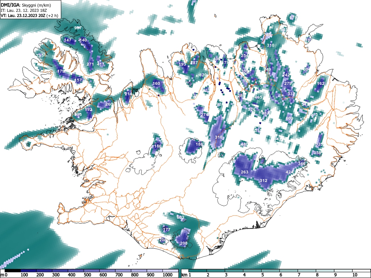Pick the 795 value in the Westfjords

pos(40,56)
